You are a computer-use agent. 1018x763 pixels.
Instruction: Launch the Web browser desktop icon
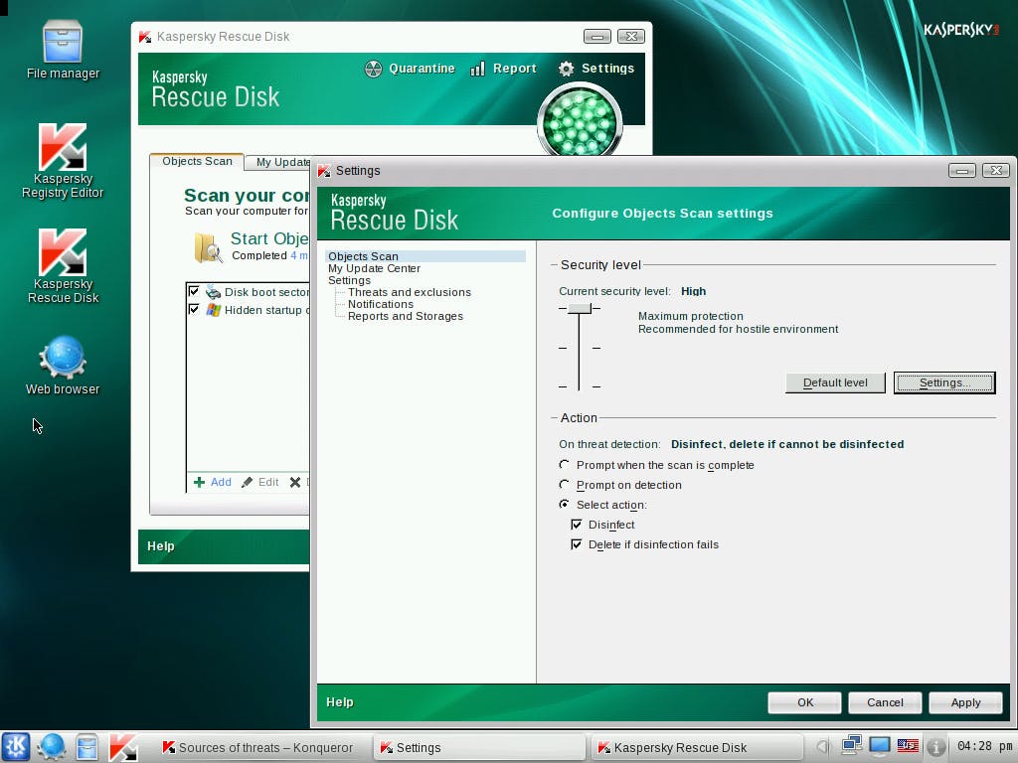click(63, 366)
